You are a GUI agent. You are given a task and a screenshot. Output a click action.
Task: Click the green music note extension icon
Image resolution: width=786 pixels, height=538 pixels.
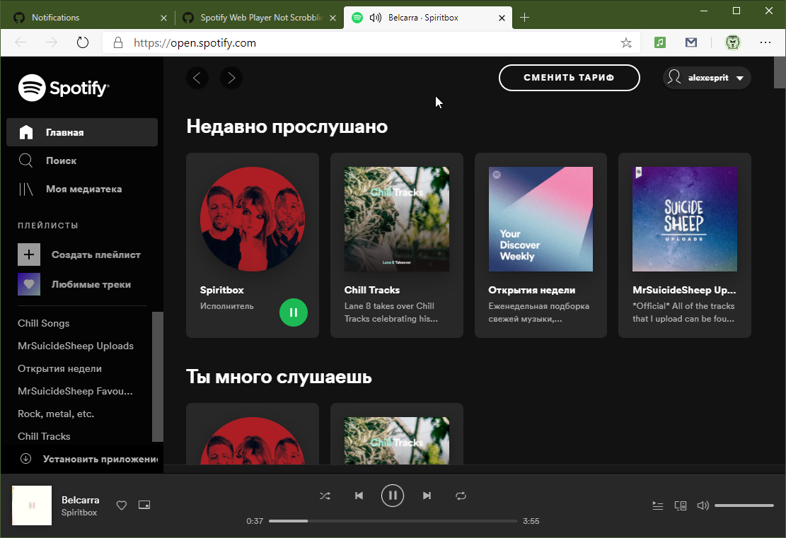pos(660,42)
